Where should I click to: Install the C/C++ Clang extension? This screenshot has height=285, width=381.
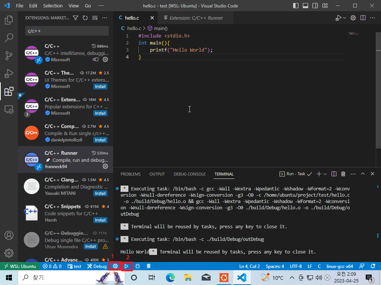[100, 193]
